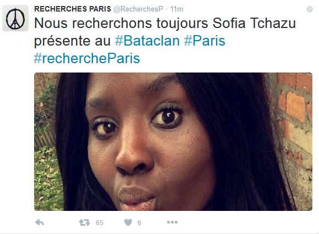Enlarge the attached photo of the woman
This screenshot has height=234, width=319.
(173, 142)
